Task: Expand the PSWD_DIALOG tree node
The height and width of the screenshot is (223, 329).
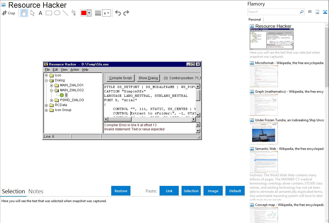Action: click(51, 100)
